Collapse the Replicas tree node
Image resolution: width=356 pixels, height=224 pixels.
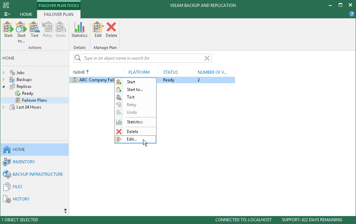pos(4,86)
